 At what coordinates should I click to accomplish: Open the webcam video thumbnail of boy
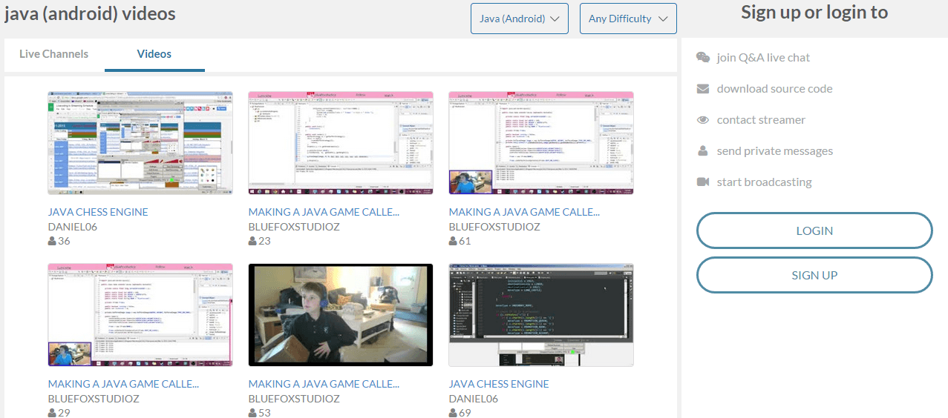pos(341,315)
